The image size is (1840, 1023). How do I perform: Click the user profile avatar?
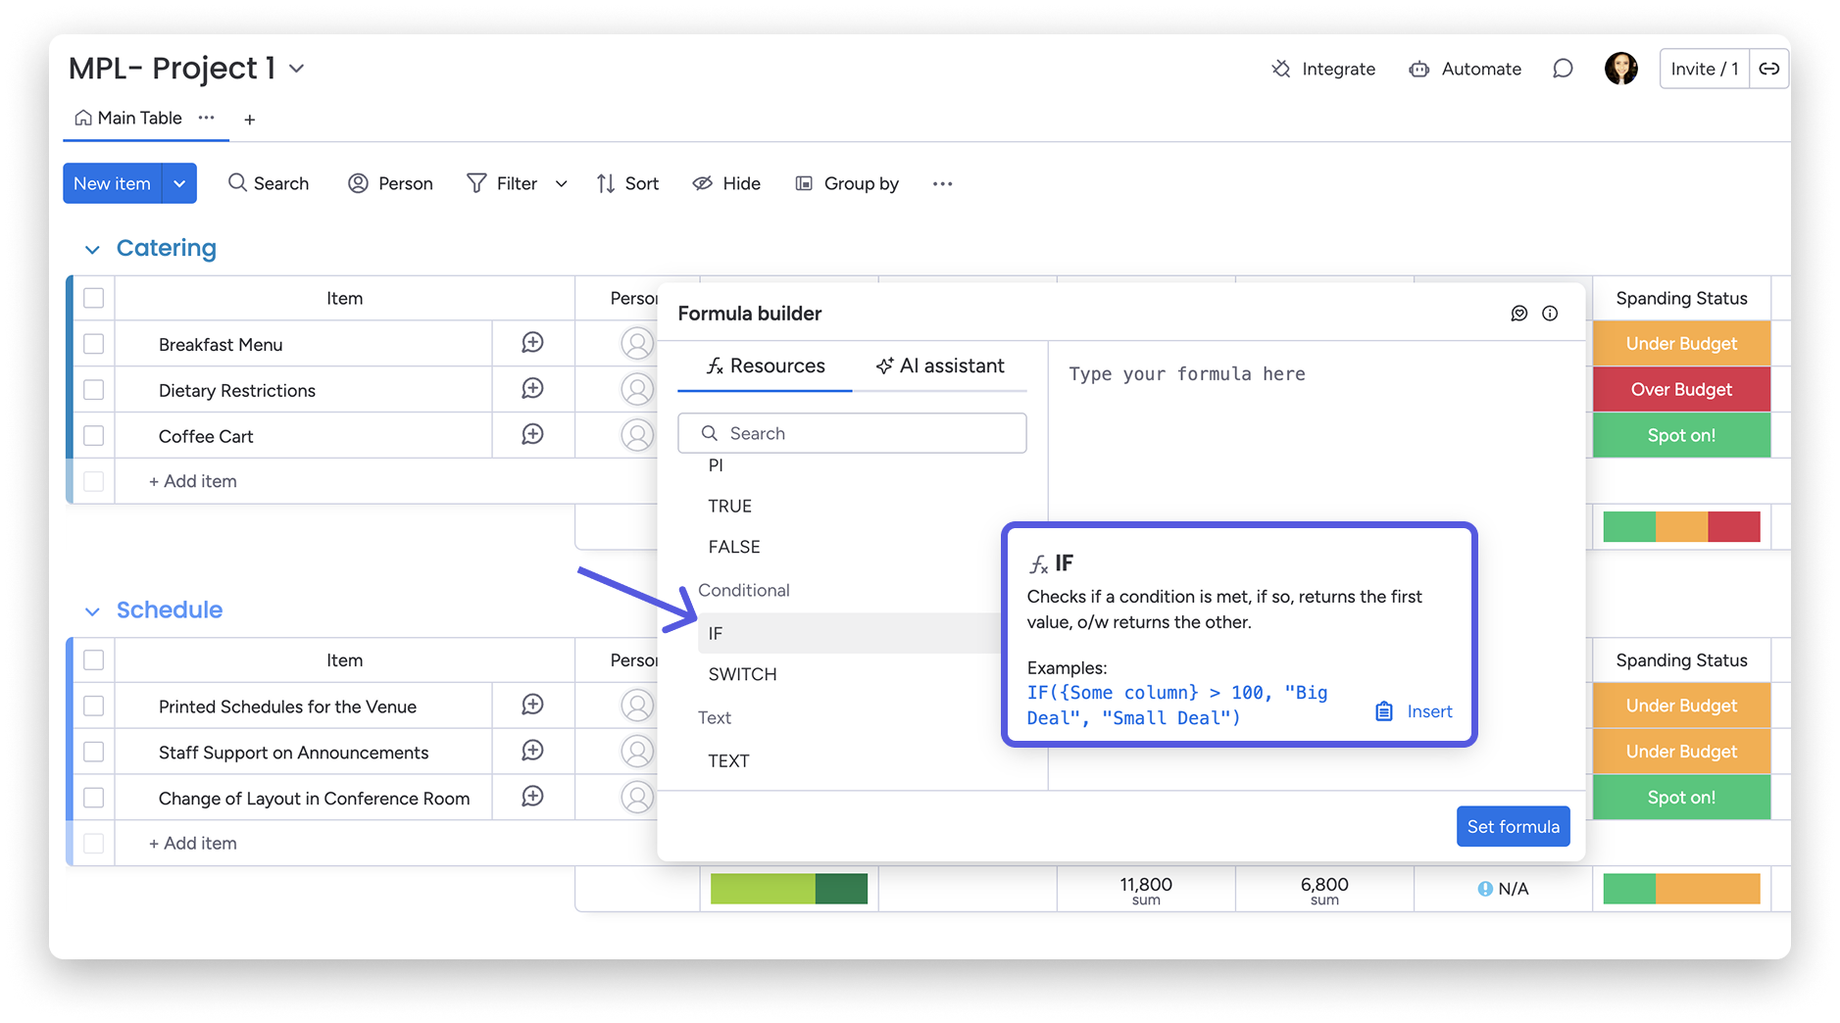tap(1620, 69)
